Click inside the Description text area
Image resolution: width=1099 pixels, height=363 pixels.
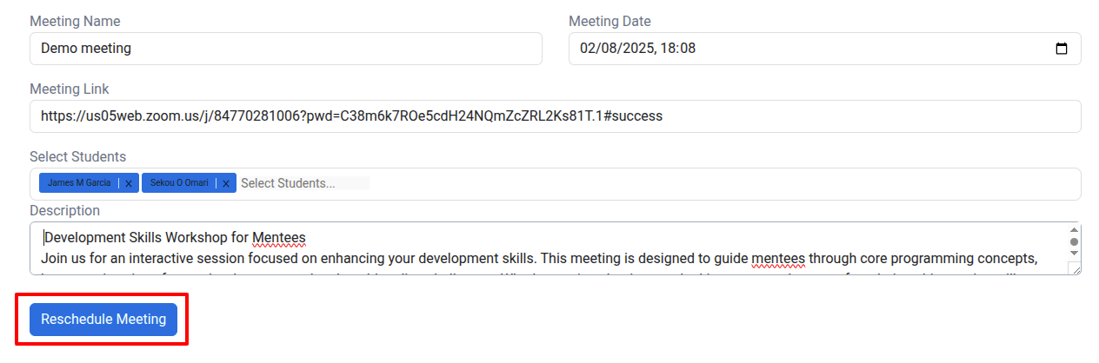point(548,248)
